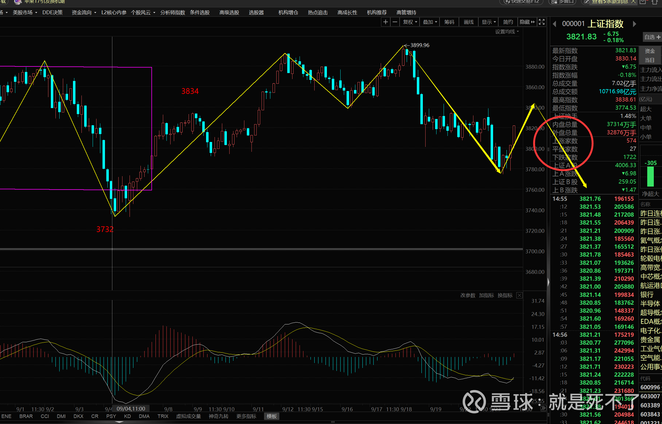Enter fullscreen chart mode icon
The width and height of the screenshot is (662, 424).
[541, 22]
